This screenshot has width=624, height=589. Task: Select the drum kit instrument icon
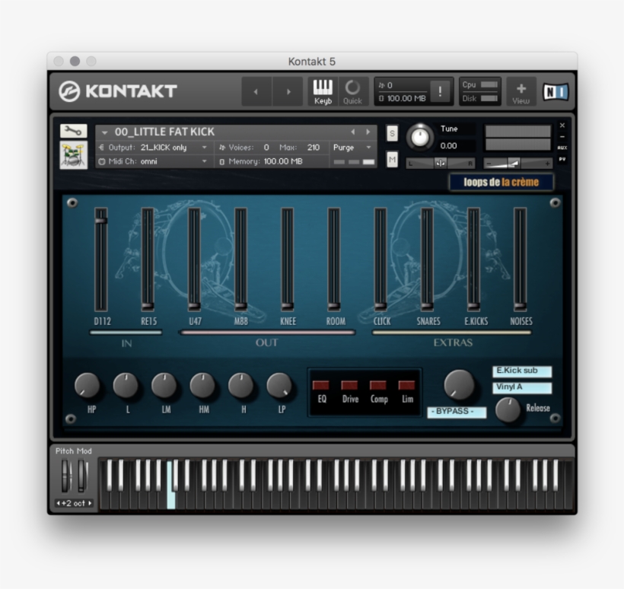point(73,155)
